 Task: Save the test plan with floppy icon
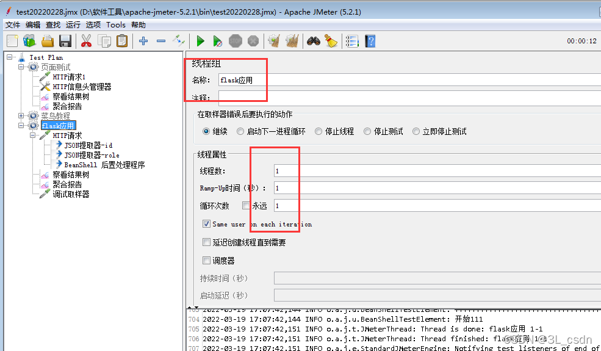pyautogui.click(x=65, y=41)
